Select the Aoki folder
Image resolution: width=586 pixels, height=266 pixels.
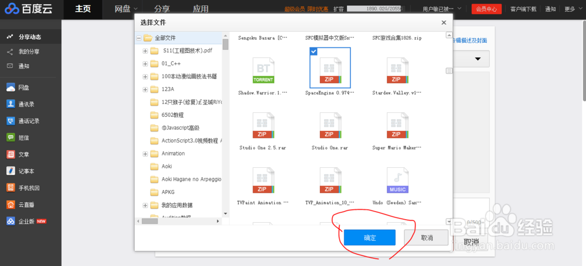(166, 167)
